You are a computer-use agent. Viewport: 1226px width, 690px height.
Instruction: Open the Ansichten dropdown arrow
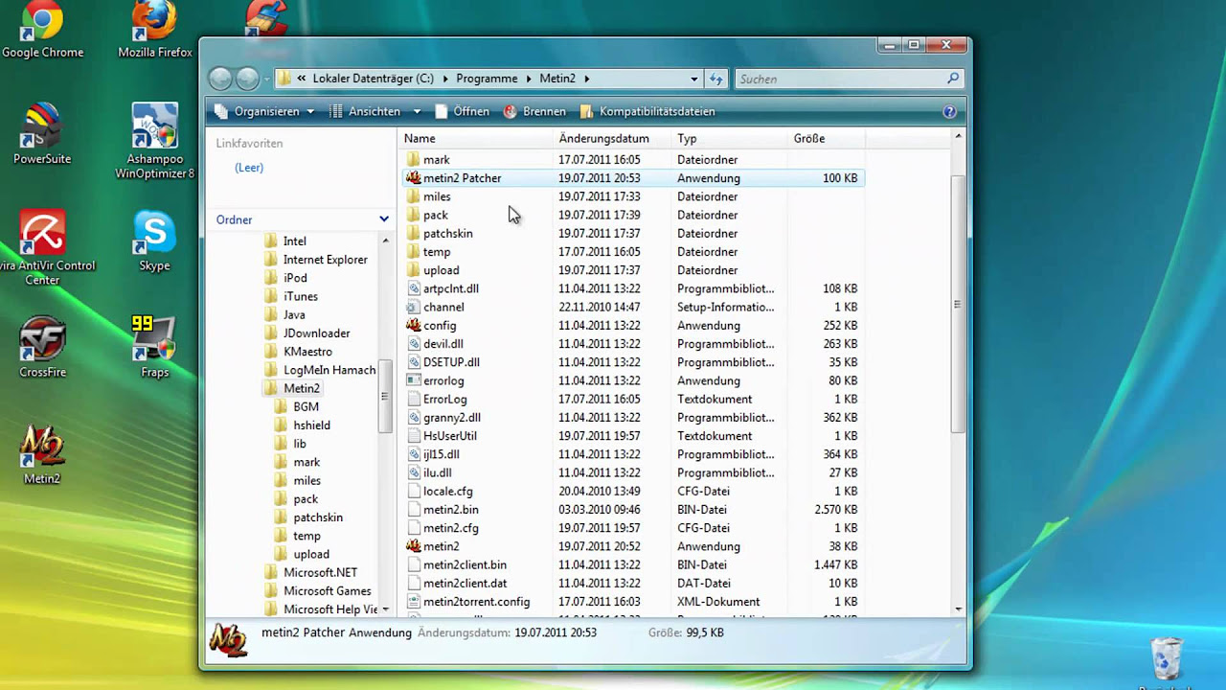417,112
